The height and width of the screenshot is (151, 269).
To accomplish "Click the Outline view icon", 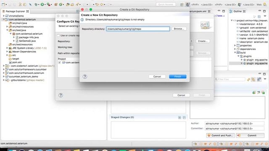I will [x=231, y=11].
